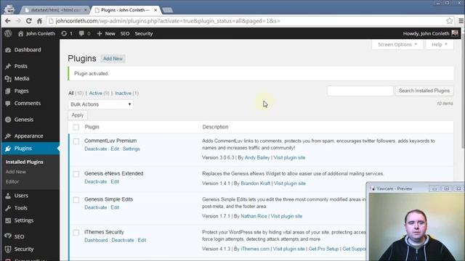
Task: Click the Apply bulk action button
Action: [78, 115]
